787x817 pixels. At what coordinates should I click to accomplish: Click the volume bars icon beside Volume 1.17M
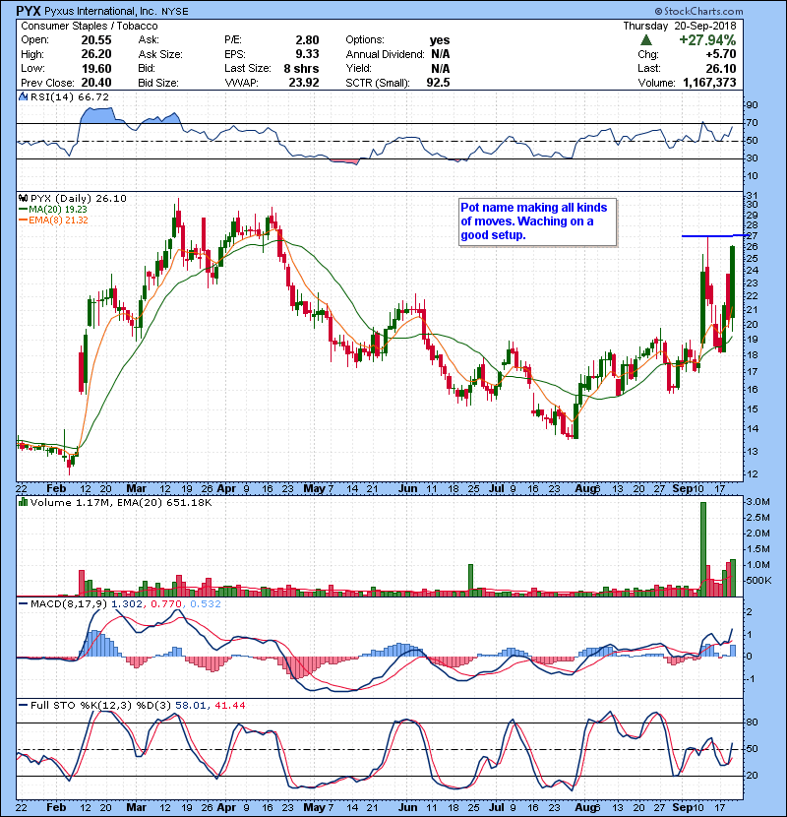click(x=23, y=502)
